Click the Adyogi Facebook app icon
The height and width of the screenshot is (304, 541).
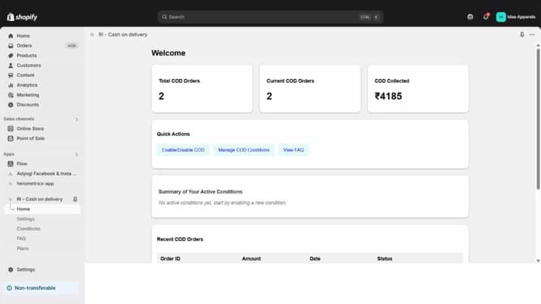click(x=10, y=174)
